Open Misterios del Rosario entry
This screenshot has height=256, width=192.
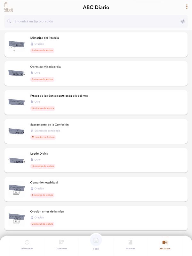coord(44,38)
